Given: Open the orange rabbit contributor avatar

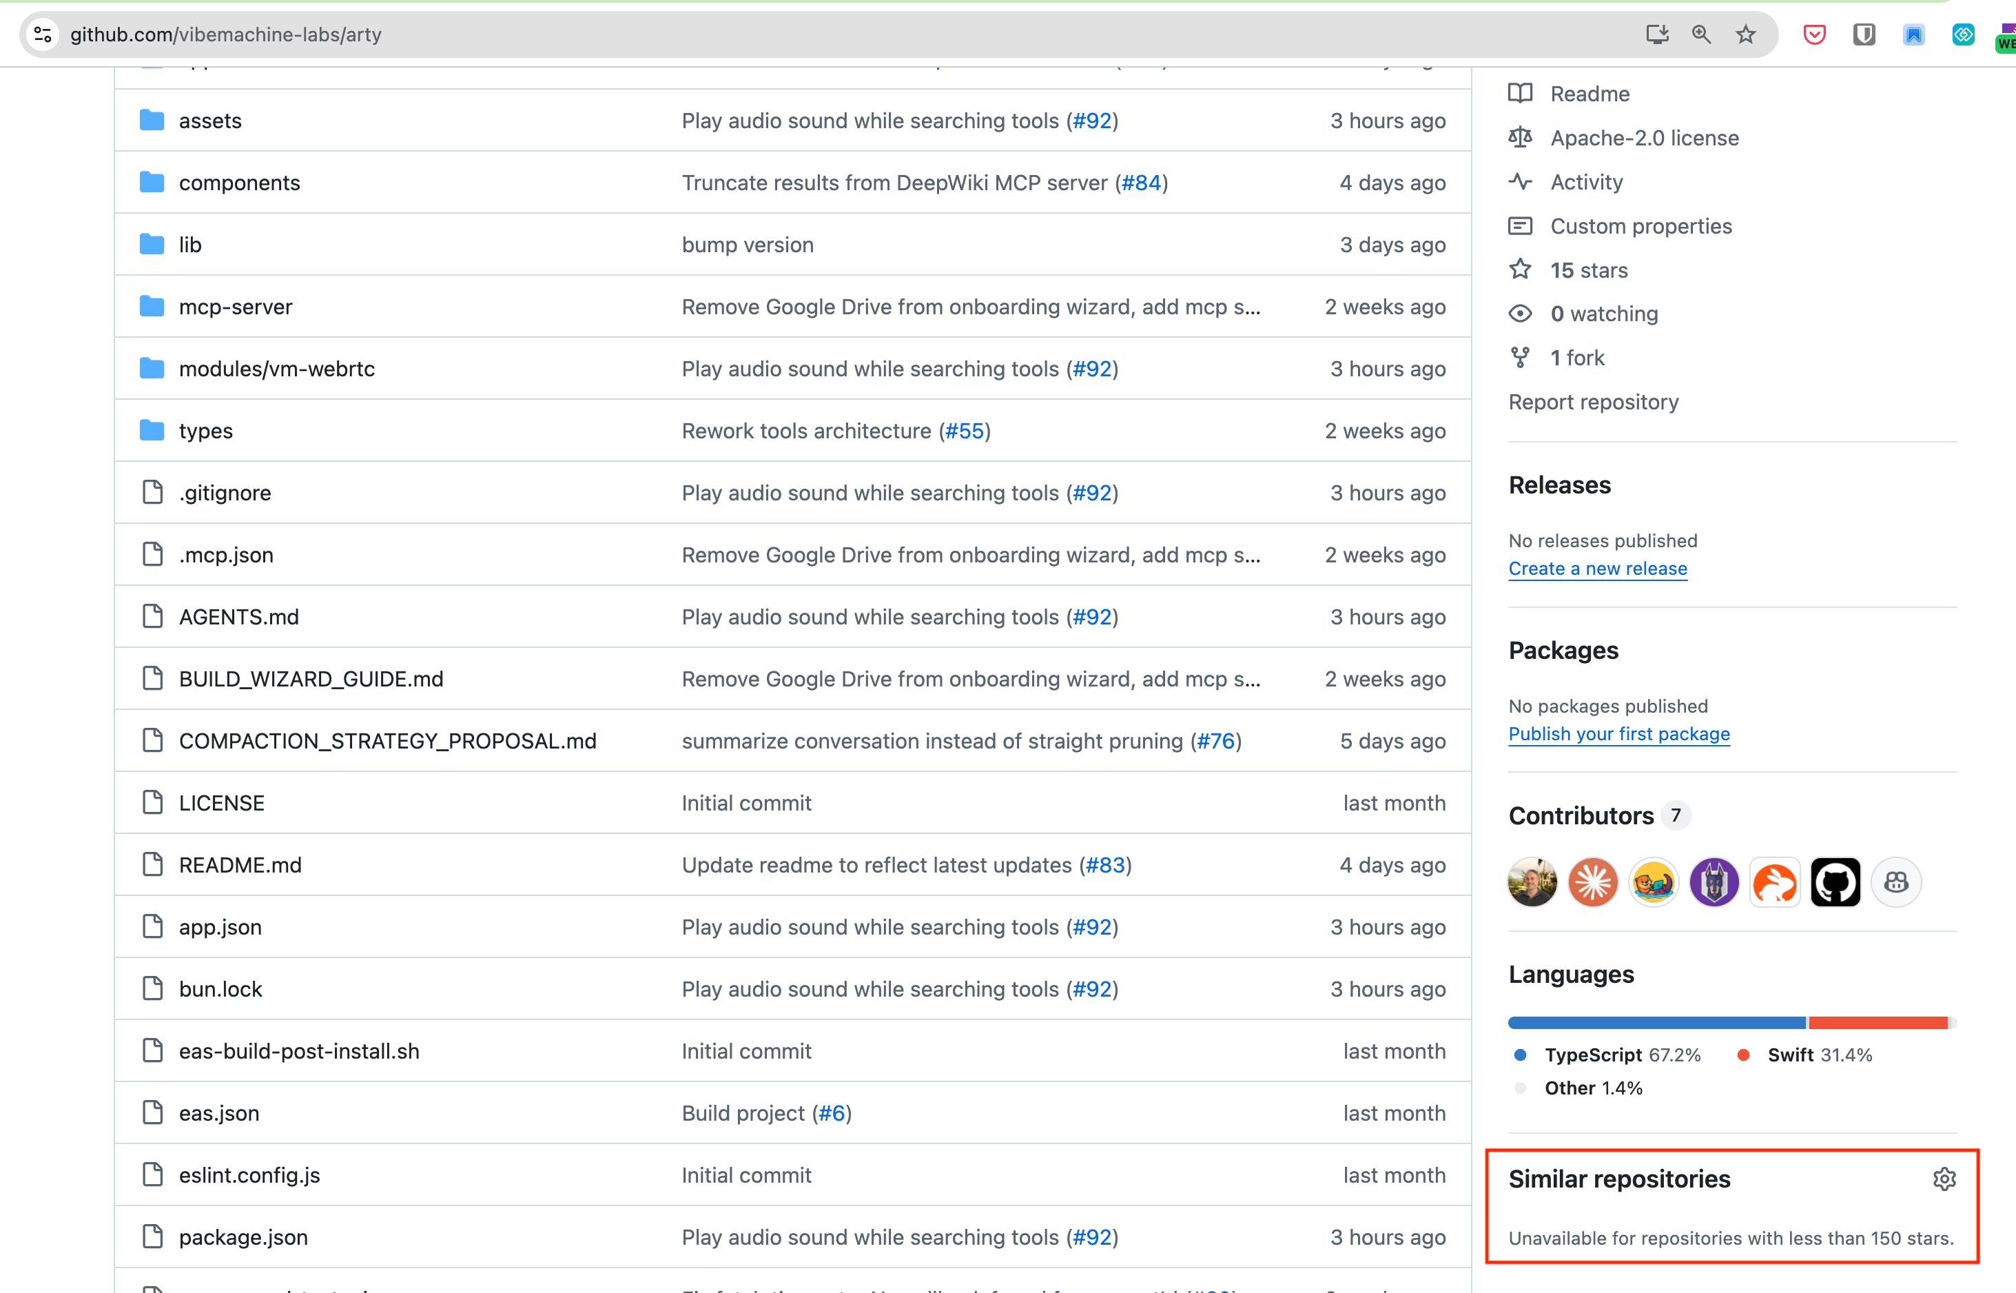Looking at the screenshot, I should click(x=1774, y=882).
